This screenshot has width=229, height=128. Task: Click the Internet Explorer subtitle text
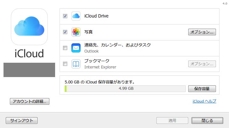pos(100,67)
